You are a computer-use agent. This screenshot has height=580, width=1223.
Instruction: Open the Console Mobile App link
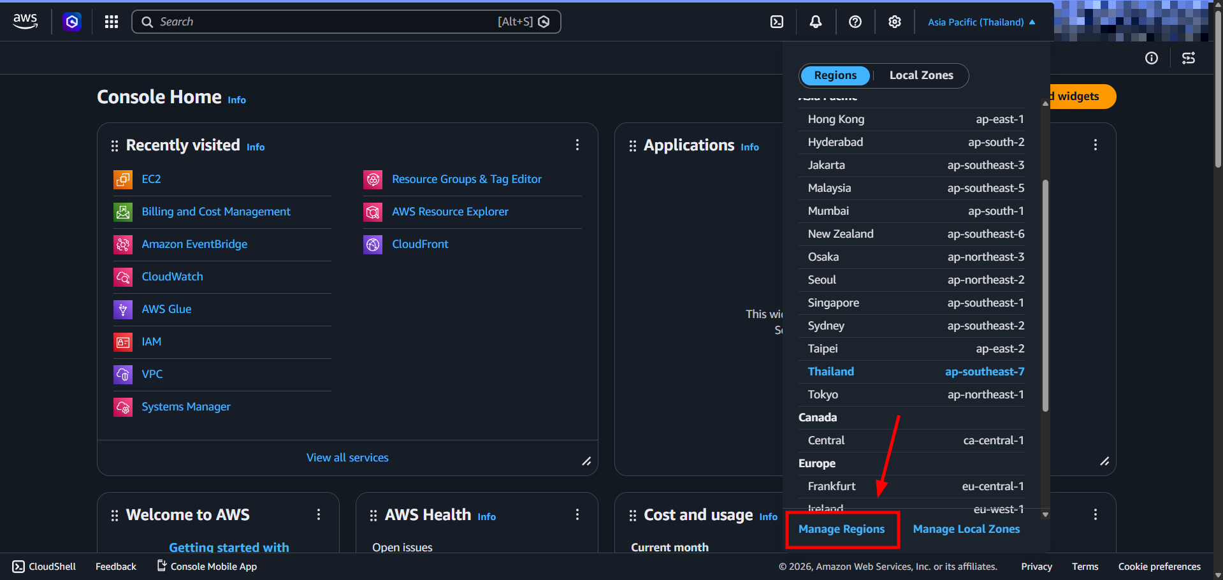click(x=207, y=566)
